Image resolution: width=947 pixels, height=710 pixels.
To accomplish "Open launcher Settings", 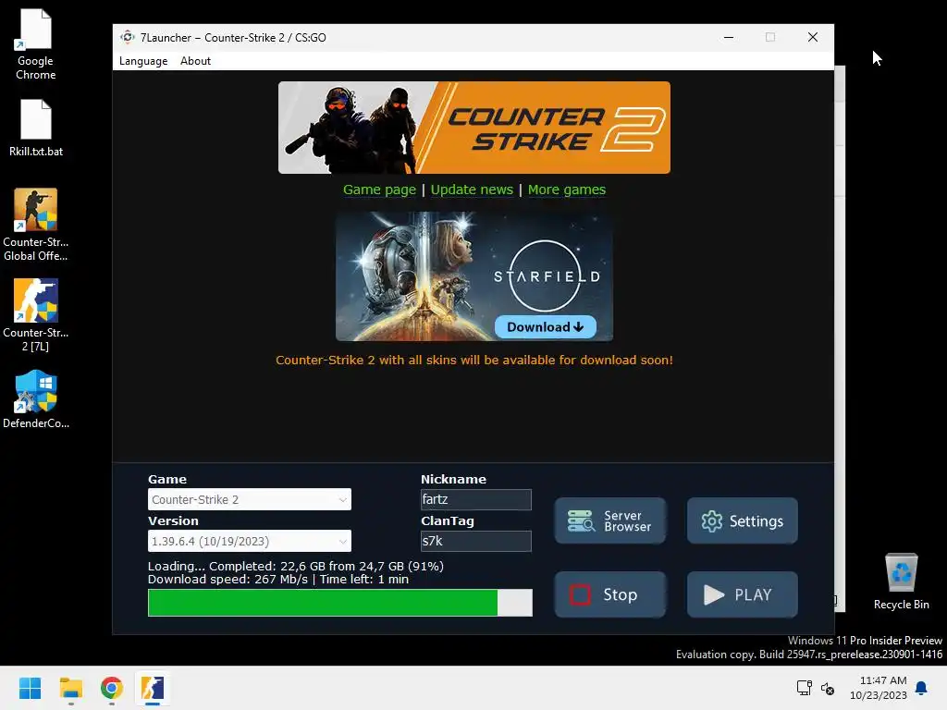I will (743, 520).
